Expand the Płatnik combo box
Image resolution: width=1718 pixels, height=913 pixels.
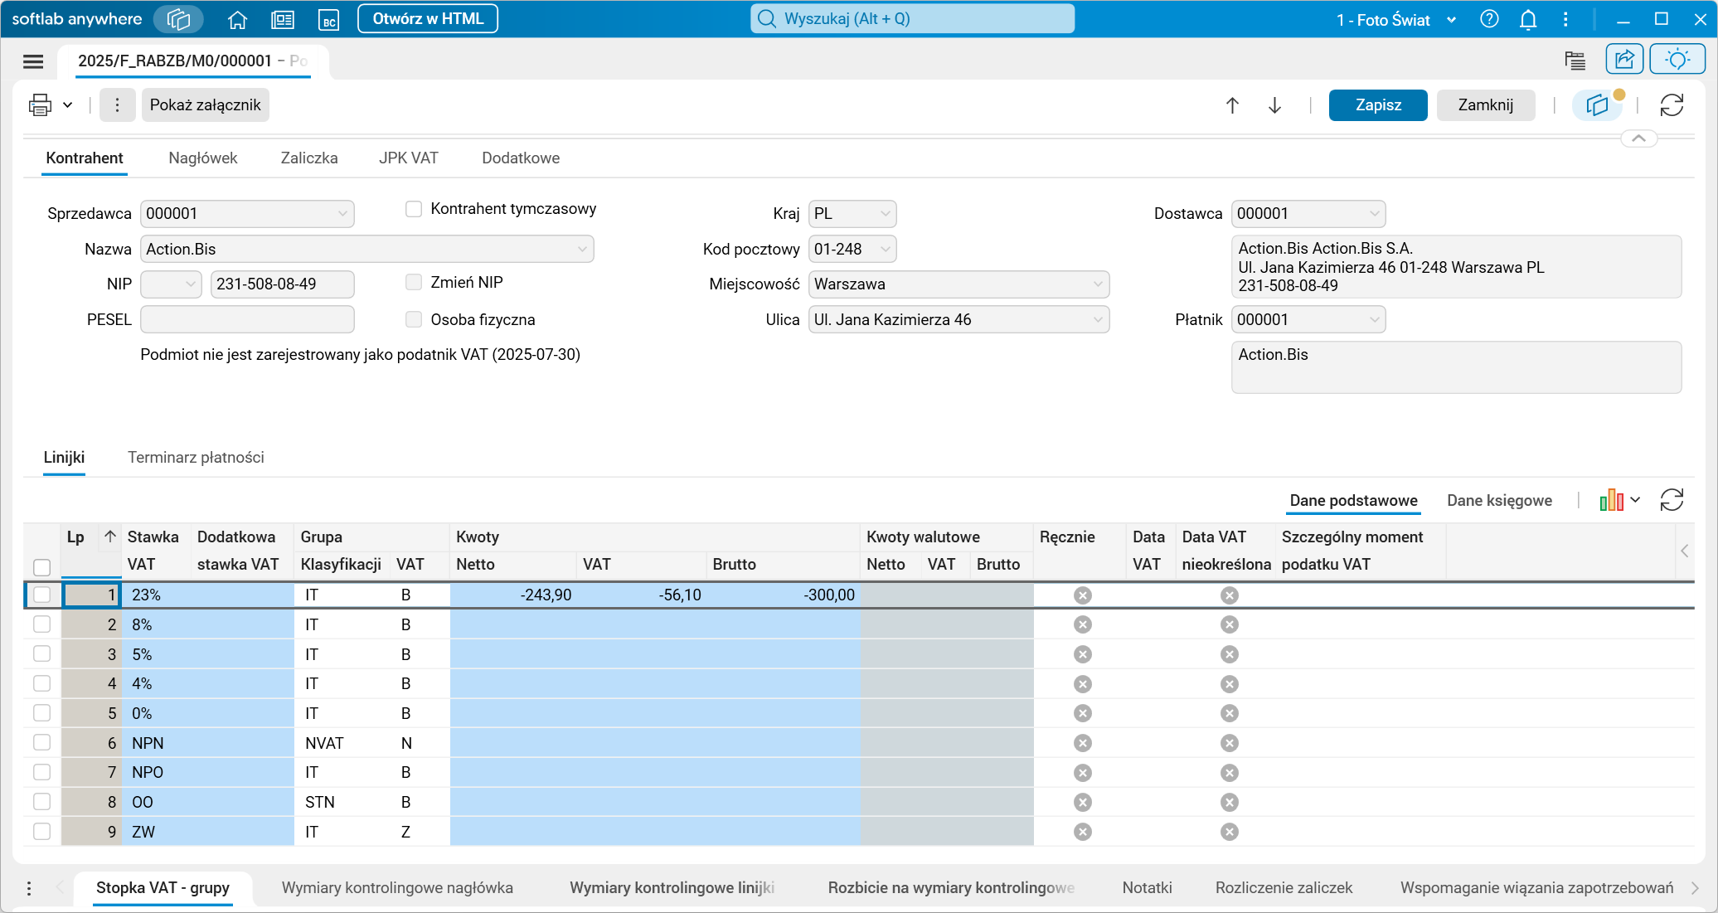(x=1374, y=320)
